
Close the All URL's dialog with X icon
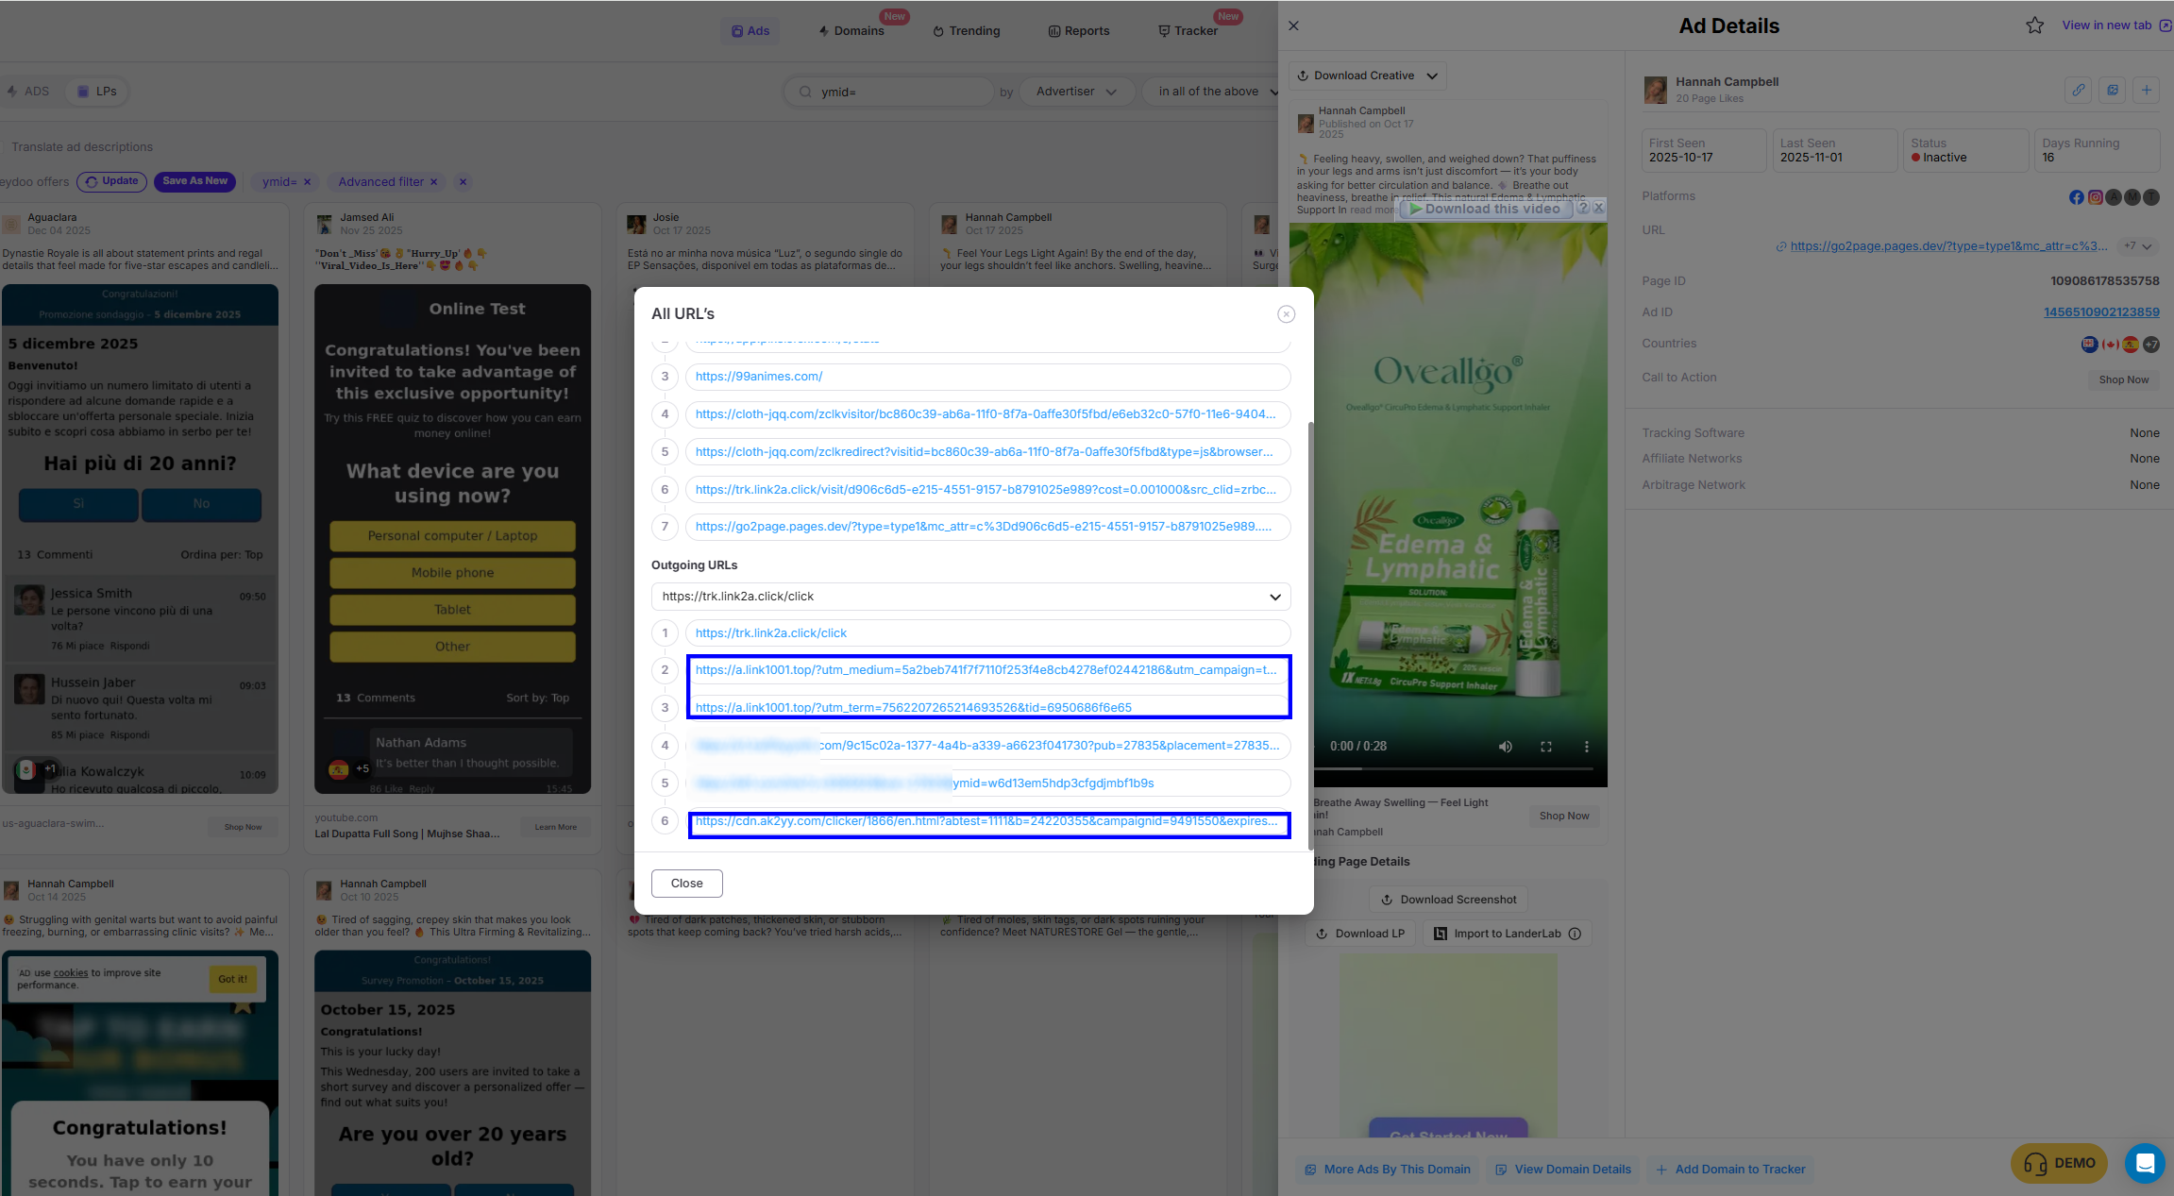[1286, 314]
